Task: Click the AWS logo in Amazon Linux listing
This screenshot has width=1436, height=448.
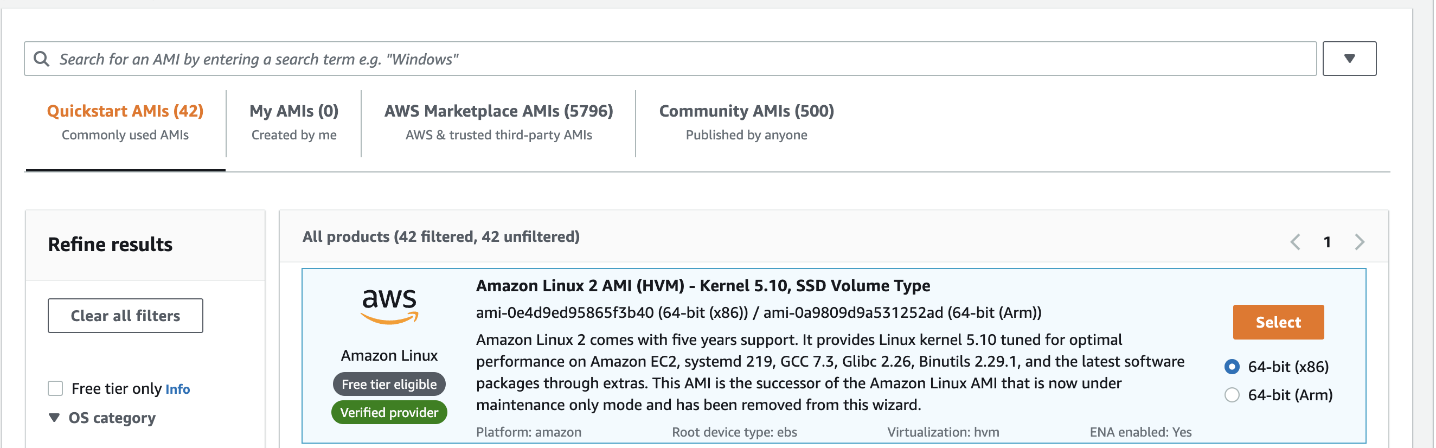Action: click(x=389, y=306)
